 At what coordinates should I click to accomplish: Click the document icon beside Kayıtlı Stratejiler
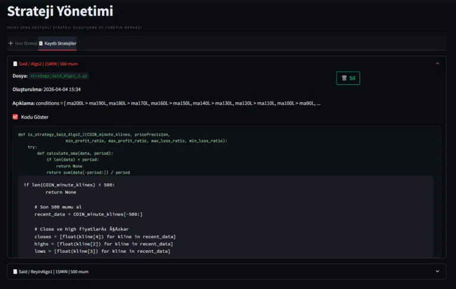(x=41, y=43)
